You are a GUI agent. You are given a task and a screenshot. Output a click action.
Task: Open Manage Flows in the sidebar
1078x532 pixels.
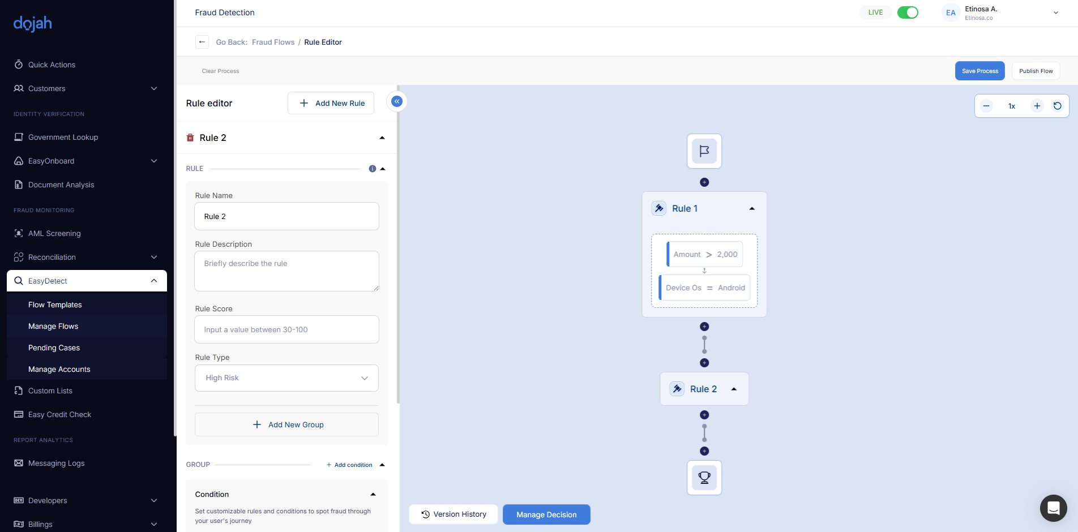pyautogui.click(x=53, y=326)
